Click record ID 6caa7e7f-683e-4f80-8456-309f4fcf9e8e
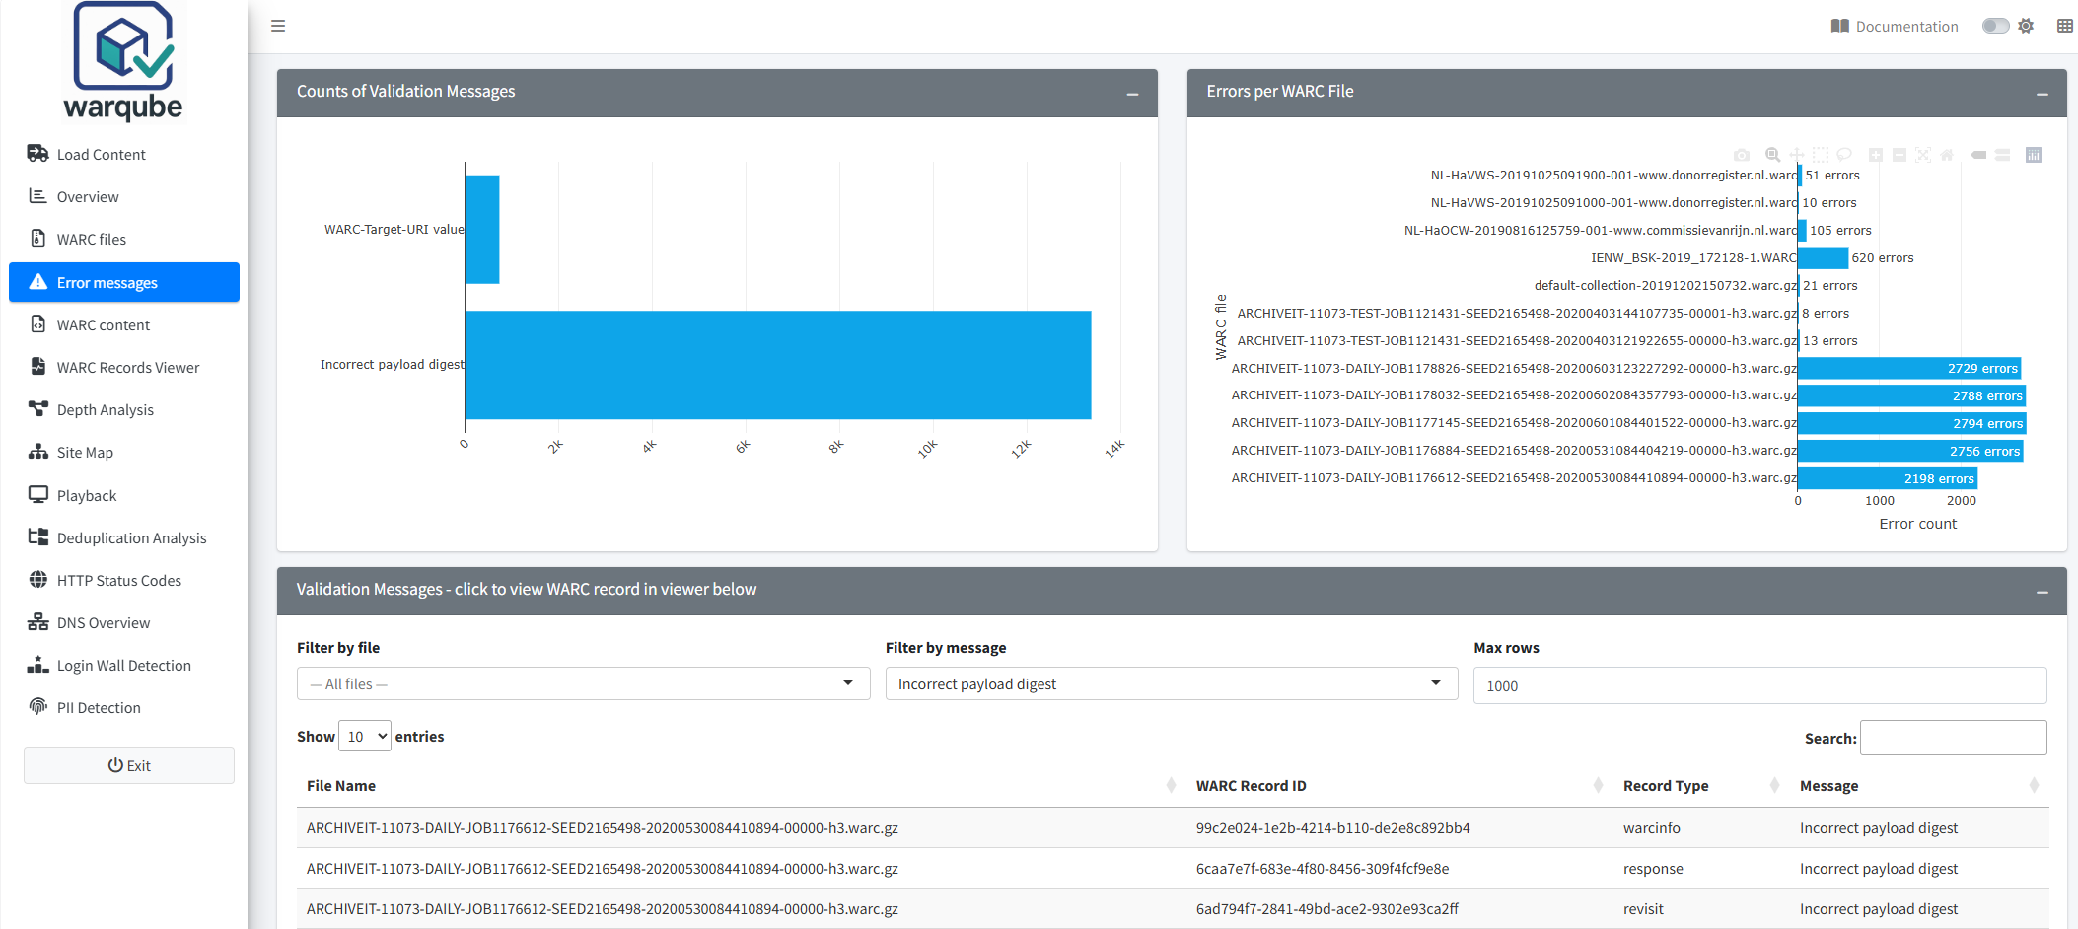The image size is (2078, 929). (x=1323, y=869)
